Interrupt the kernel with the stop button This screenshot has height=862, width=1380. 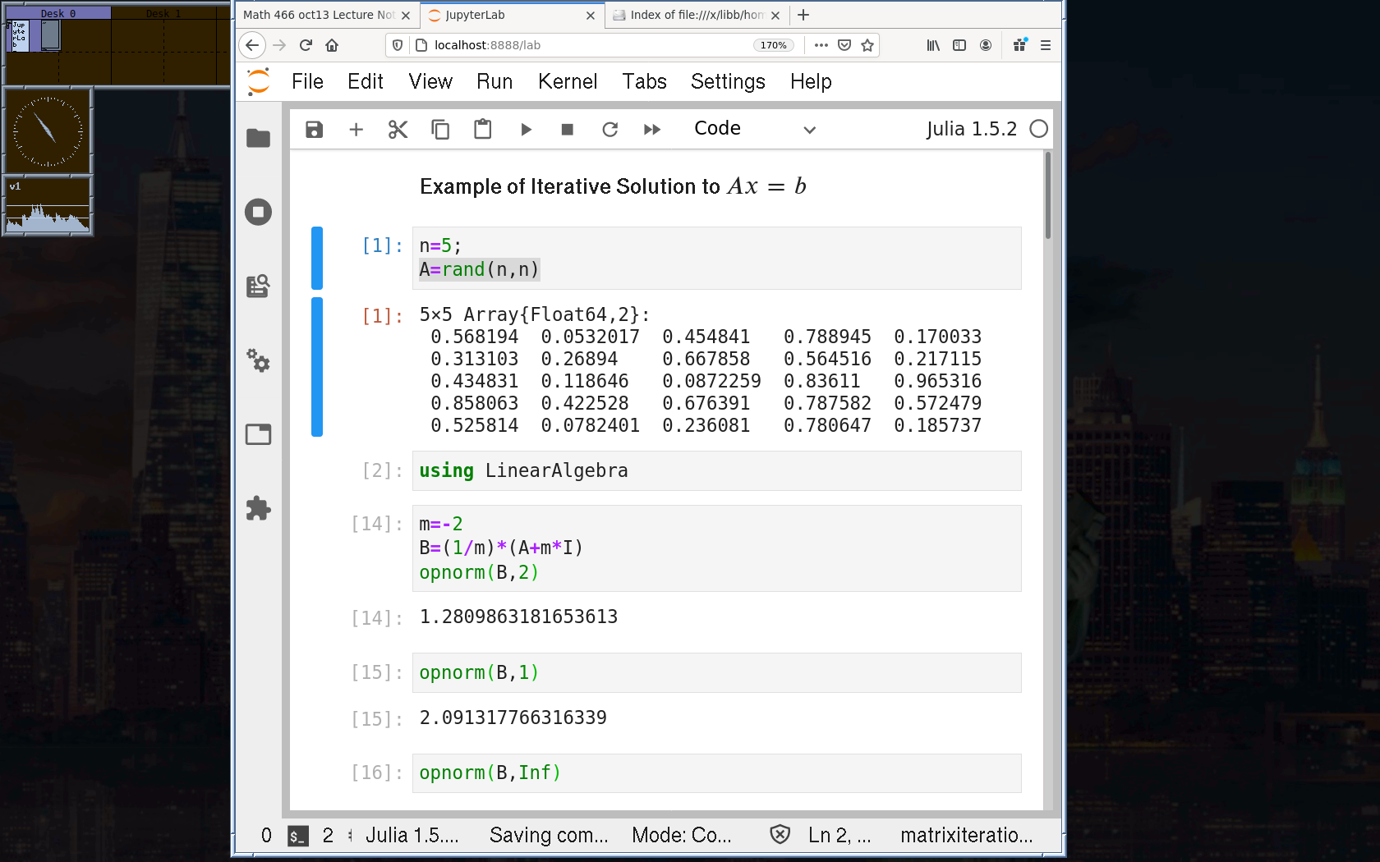click(x=567, y=130)
